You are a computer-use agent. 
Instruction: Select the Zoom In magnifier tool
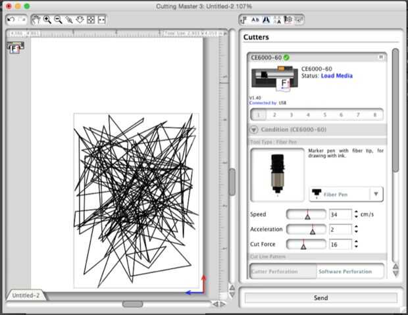point(47,20)
